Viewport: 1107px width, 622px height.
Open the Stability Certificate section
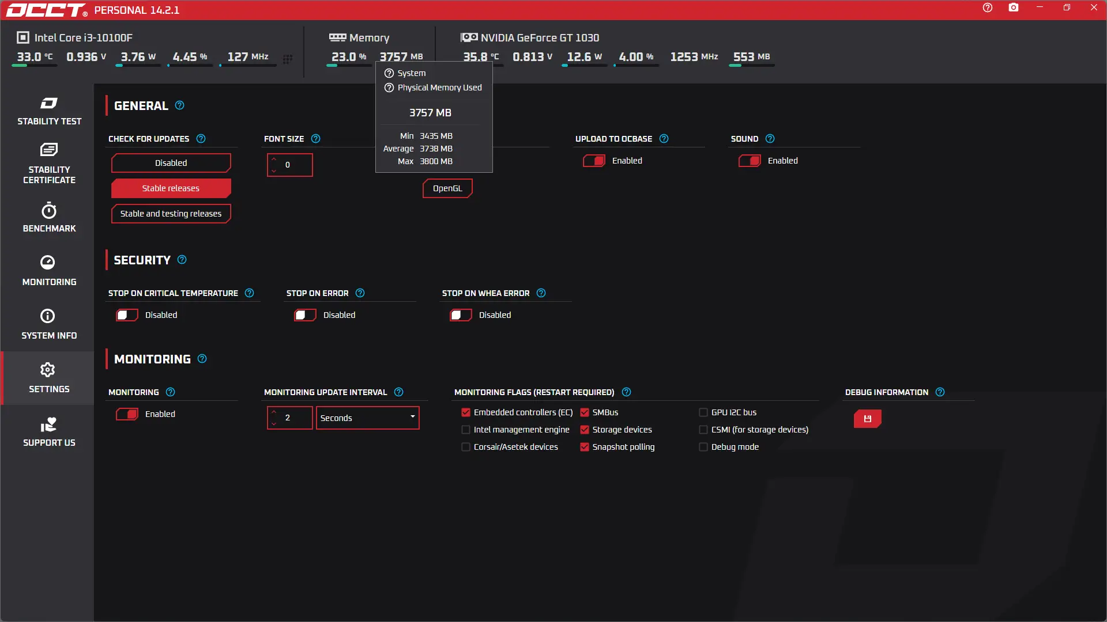tap(49, 164)
